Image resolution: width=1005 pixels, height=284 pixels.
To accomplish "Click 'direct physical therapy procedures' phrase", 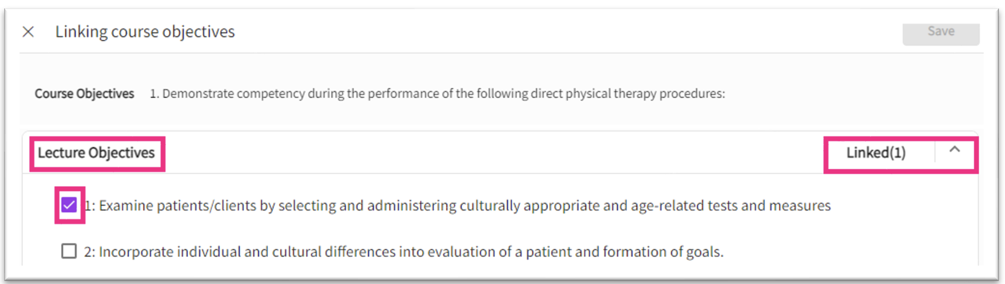I will 643,94.
